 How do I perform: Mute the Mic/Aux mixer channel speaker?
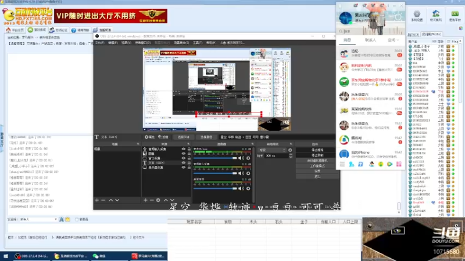(241, 158)
